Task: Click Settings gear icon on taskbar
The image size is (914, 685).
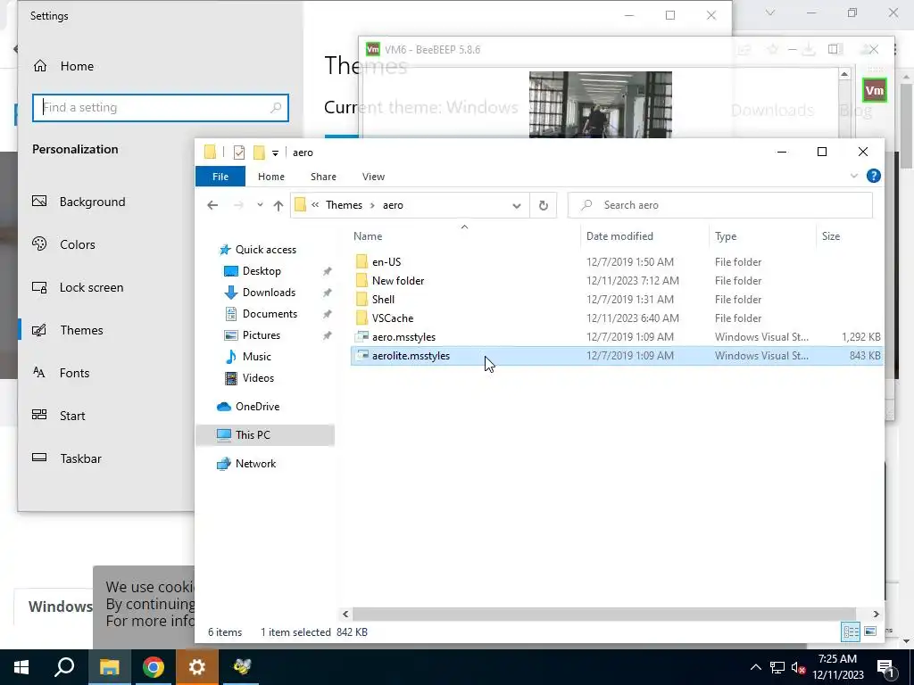Action: pos(197,667)
